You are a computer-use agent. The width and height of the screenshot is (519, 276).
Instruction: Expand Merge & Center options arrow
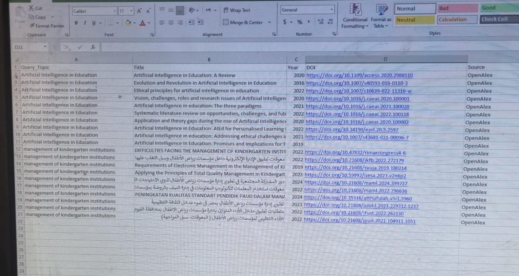(x=269, y=22)
